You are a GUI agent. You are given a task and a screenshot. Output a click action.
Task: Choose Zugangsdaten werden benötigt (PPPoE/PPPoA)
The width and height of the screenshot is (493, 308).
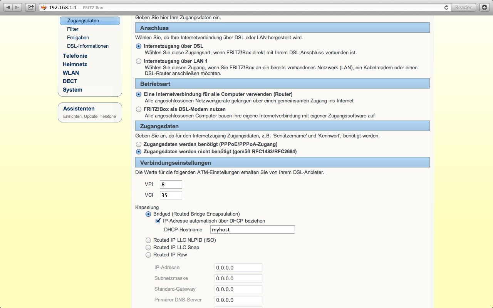tap(139, 144)
